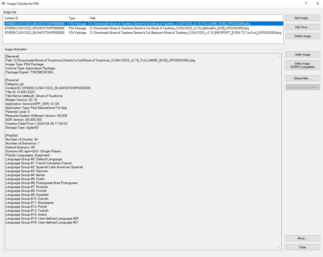Viewport: 323px width, 257px height.
Task: Click the Type column header
Action: click(78, 18)
